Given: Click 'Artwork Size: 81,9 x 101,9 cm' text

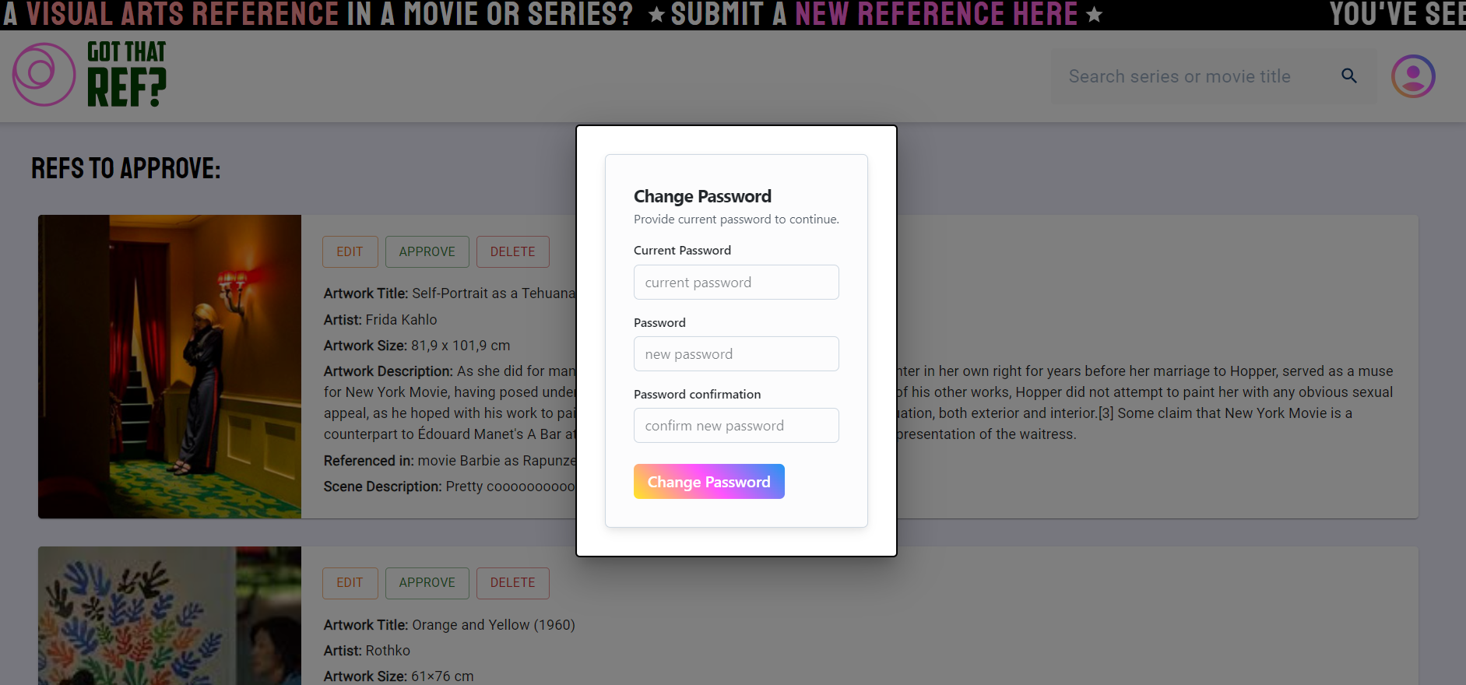Looking at the screenshot, I should click(417, 345).
